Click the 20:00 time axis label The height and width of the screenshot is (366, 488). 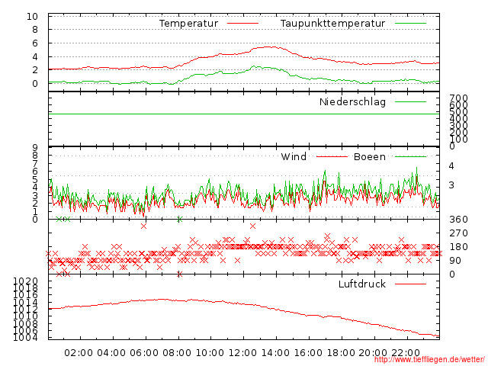[x=373, y=353]
